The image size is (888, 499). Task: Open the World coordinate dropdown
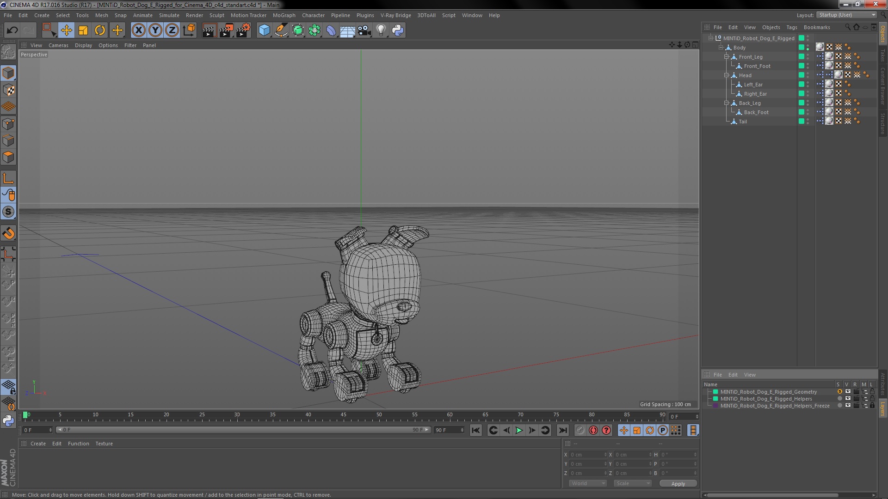click(x=587, y=483)
